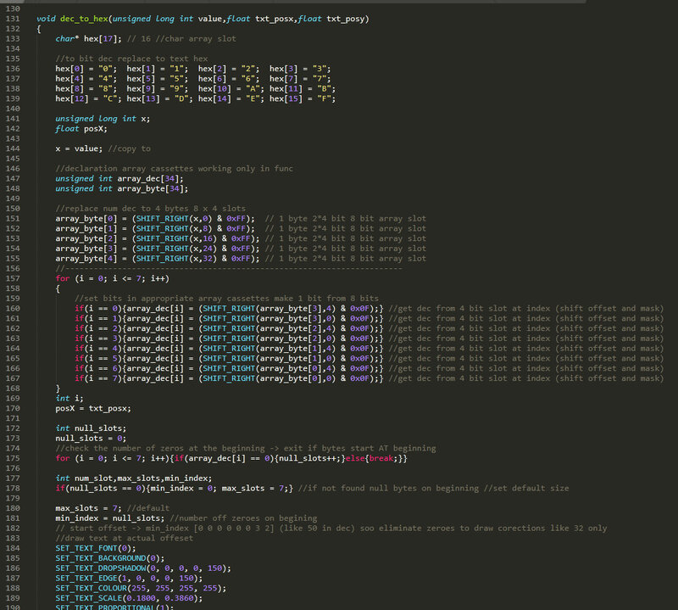The height and width of the screenshot is (610, 678).
Task: Click line number 150 in the gutter
Action: coord(12,208)
